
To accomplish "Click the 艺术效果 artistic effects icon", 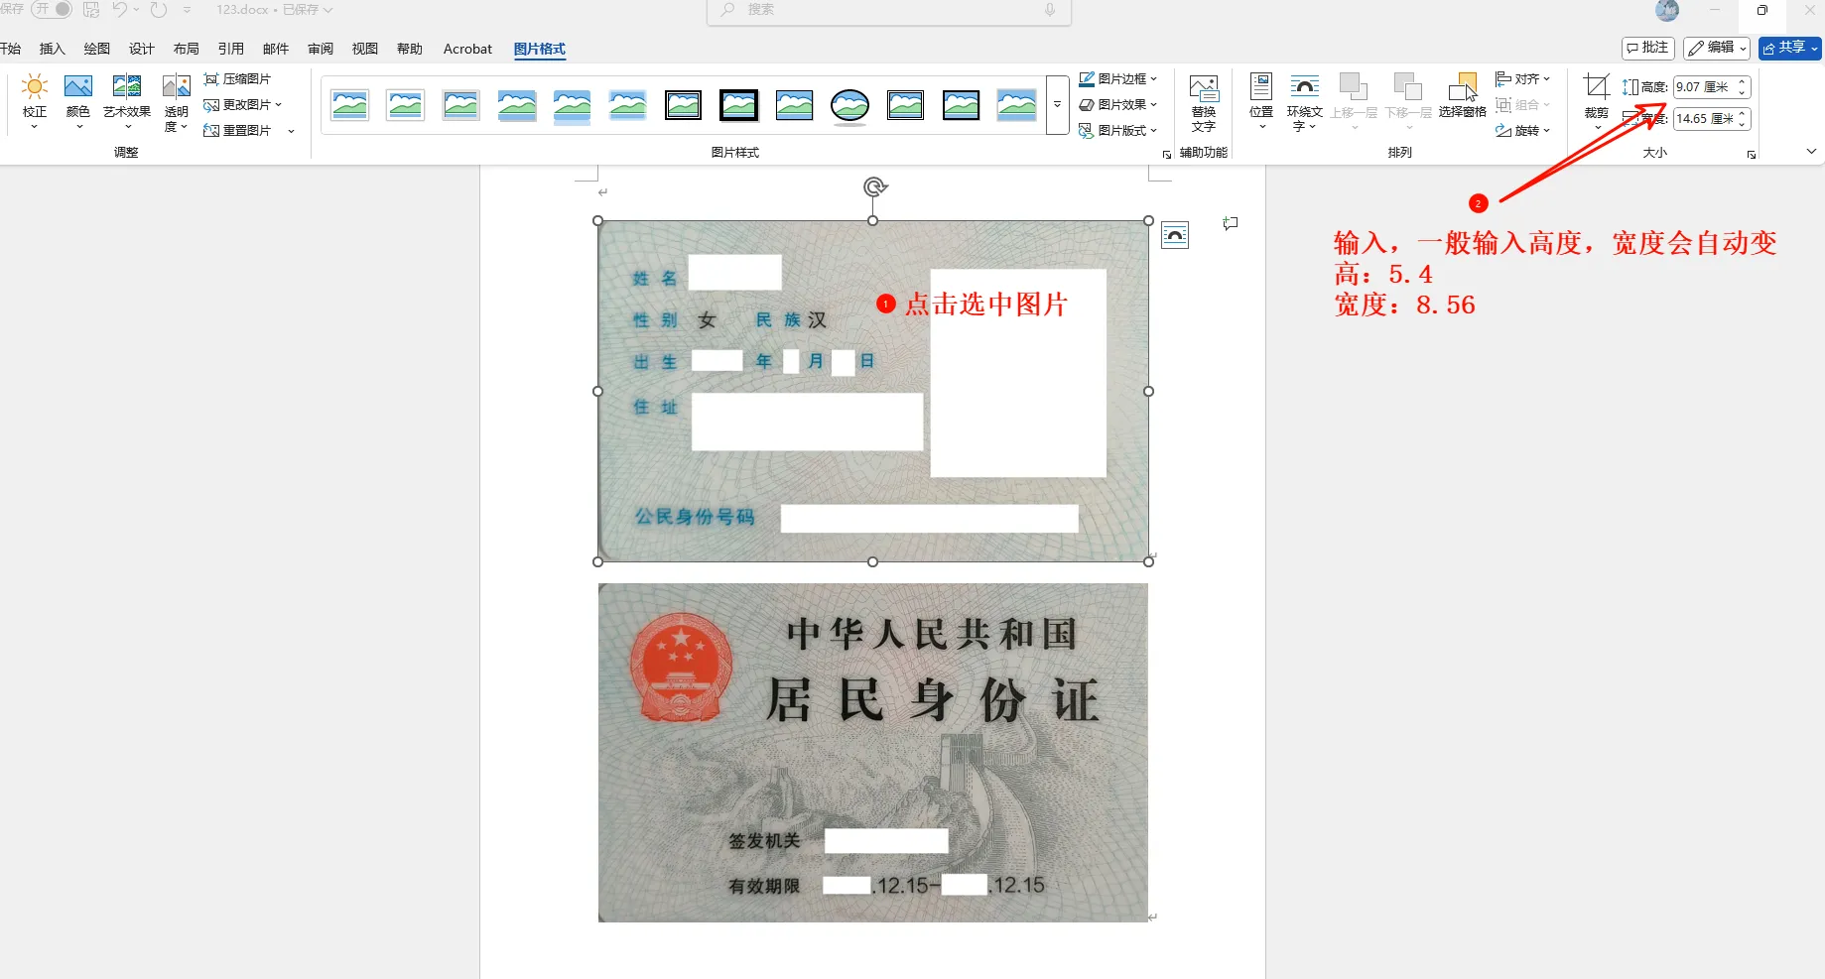I will pos(127,99).
